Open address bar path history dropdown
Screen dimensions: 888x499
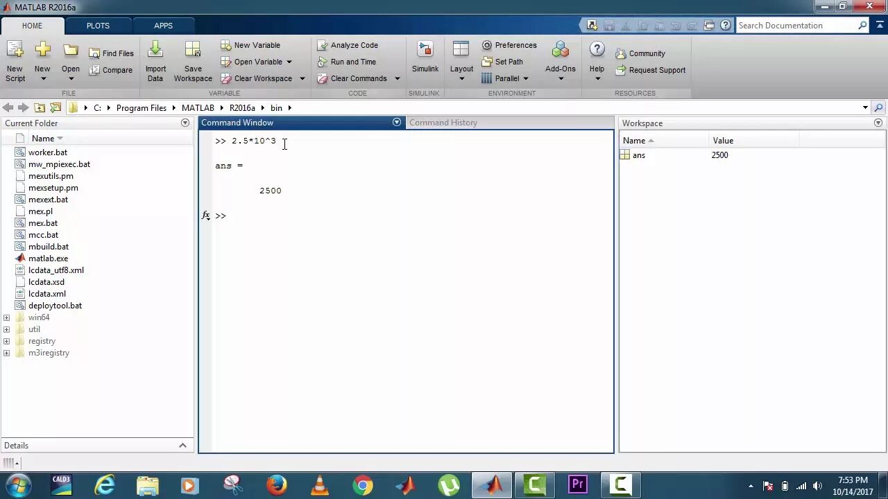point(865,107)
